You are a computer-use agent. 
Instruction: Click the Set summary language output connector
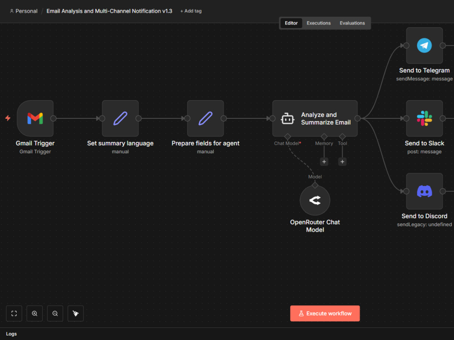[138, 118]
